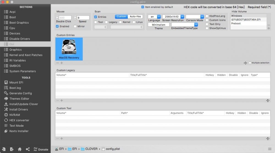Open the Mount EFI tool
Image resolution: width=275 pixels, height=153 pixels.
click(16, 82)
